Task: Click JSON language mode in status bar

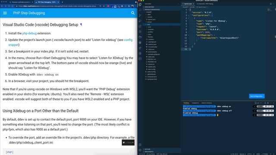Action: coord(258,154)
